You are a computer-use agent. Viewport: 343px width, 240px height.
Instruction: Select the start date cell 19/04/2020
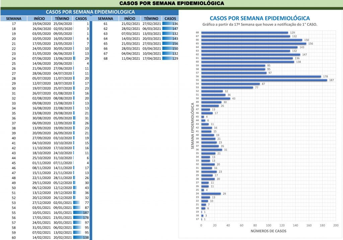(x=41, y=24)
